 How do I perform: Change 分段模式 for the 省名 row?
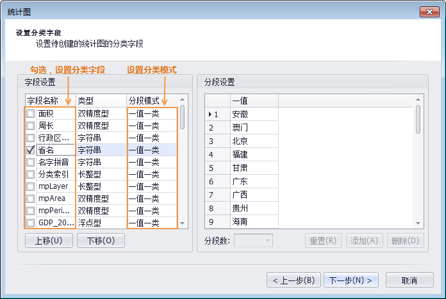pos(151,150)
